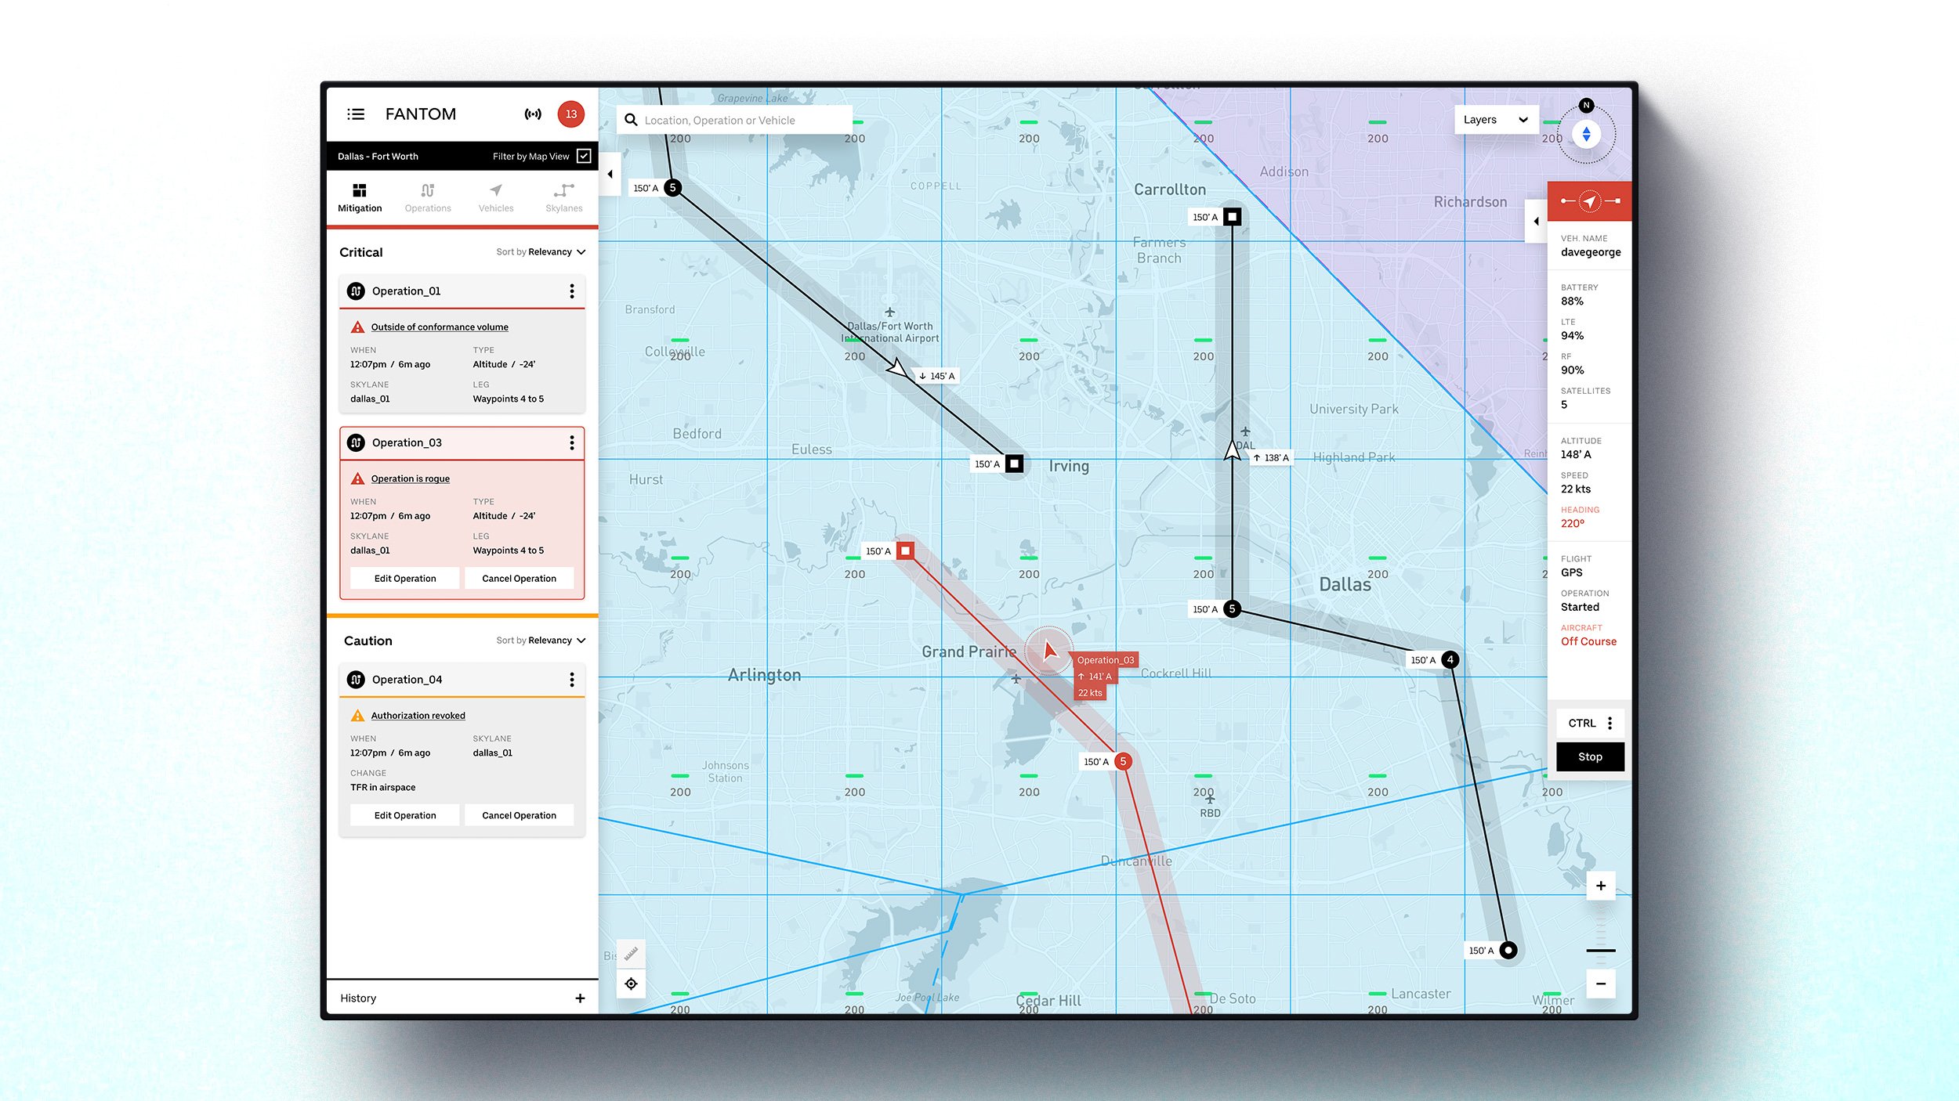This screenshot has height=1101, width=1959.
Task: Open the red notifications badge showing 13
Action: 571,114
